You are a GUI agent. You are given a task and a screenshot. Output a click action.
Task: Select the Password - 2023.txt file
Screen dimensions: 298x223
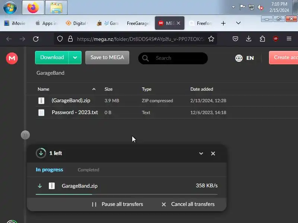[x=167, y=113]
